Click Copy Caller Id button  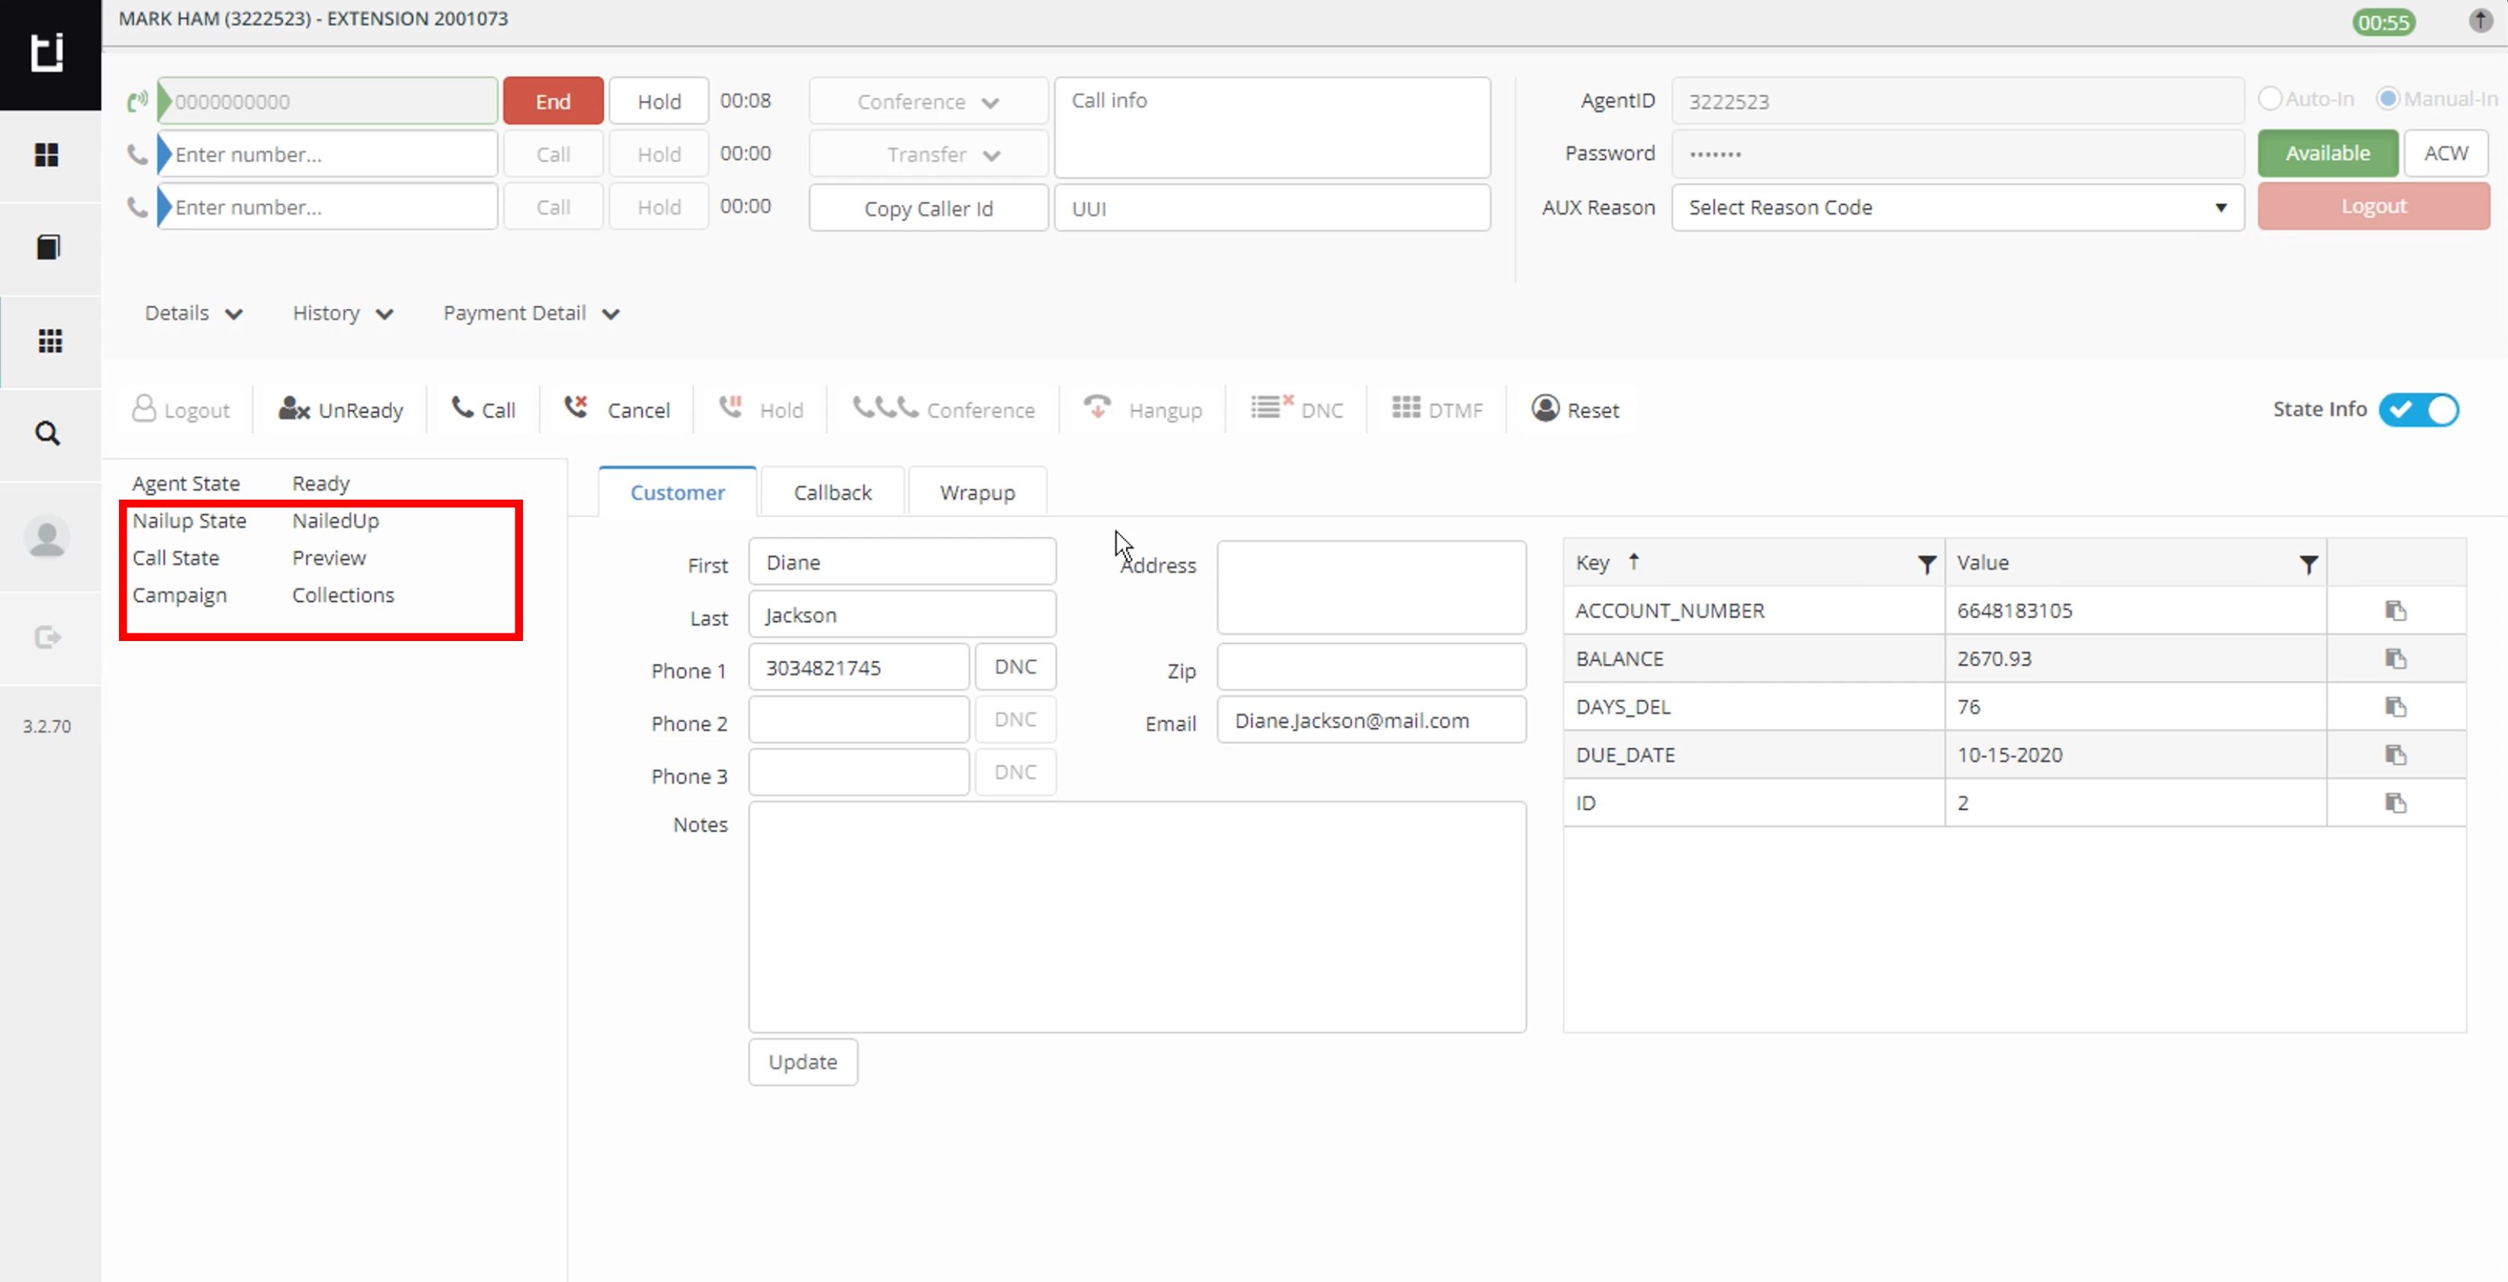(928, 209)
